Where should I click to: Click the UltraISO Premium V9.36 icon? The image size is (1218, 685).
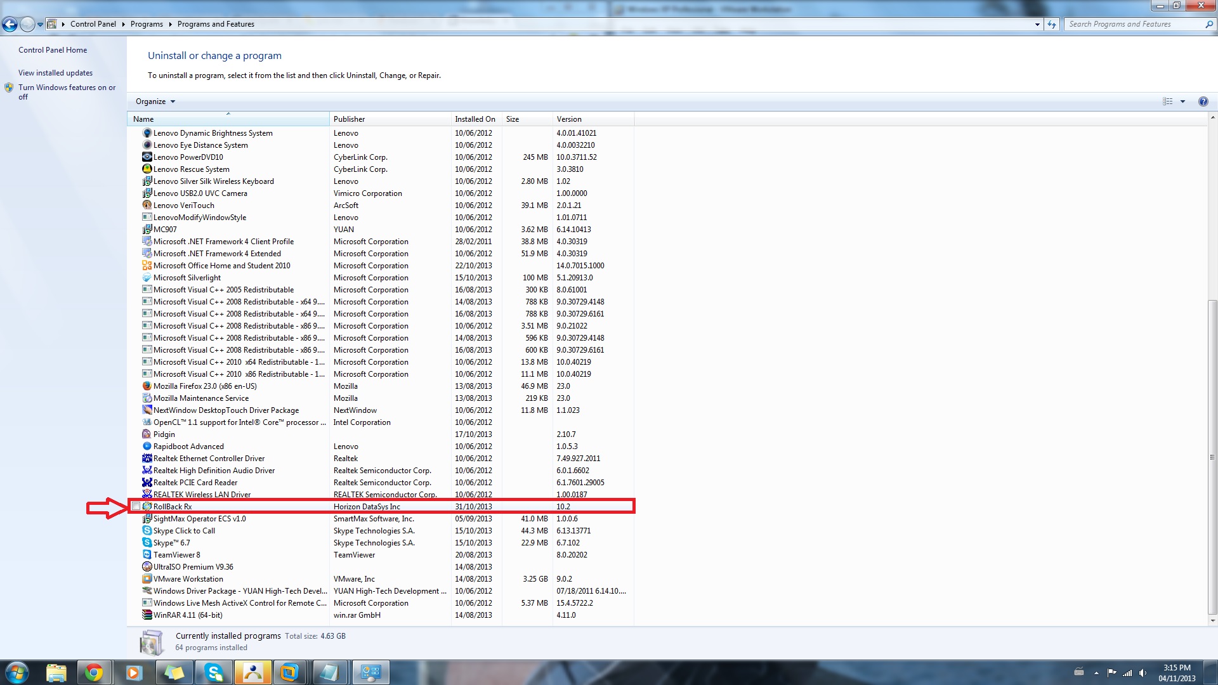click(x=147, y=567)
